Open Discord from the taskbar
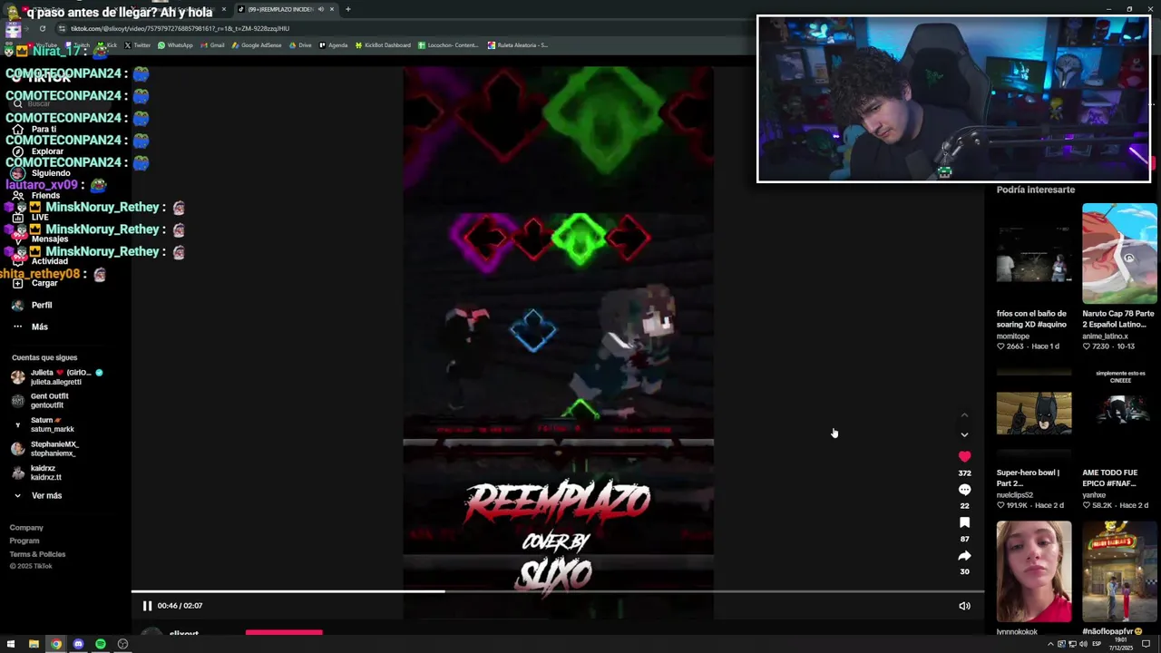Screen dimensions: 1161x653 [x=78, y=644]
